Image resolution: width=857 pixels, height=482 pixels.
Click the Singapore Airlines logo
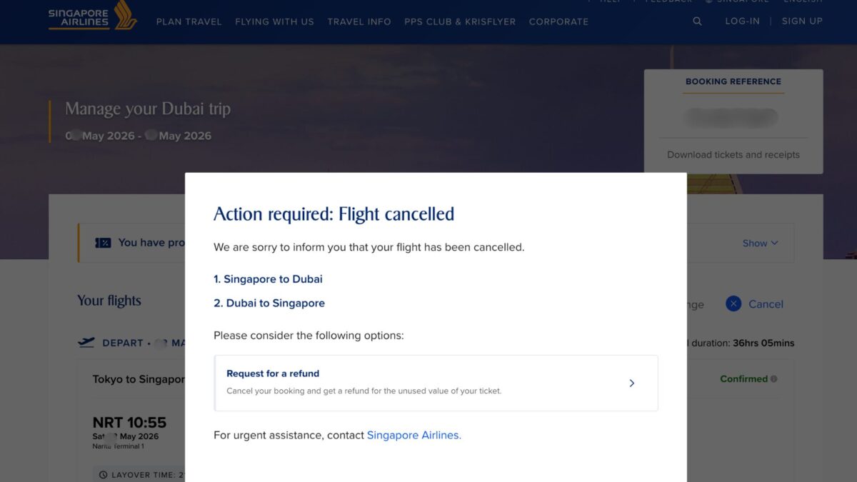(x=93, y=16)
